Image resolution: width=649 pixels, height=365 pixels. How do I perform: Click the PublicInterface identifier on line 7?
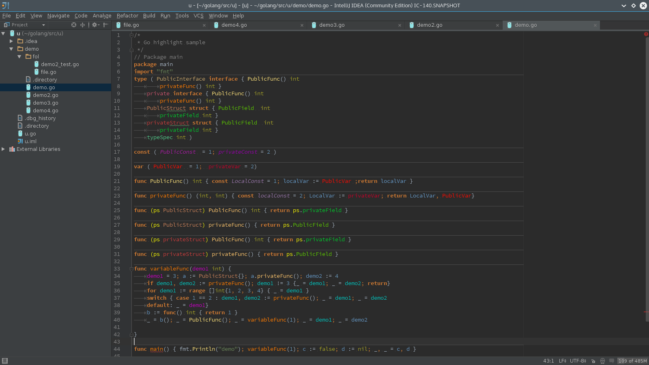click(x=181, y=79)
